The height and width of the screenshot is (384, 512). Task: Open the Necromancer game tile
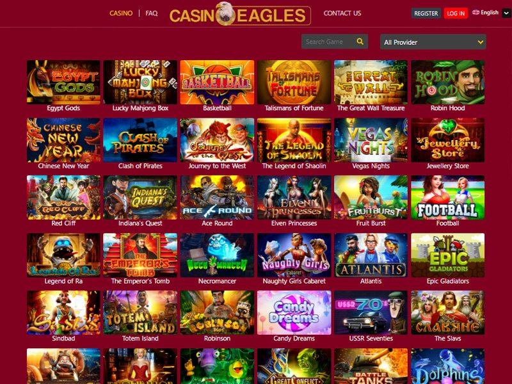coord(217,255)
